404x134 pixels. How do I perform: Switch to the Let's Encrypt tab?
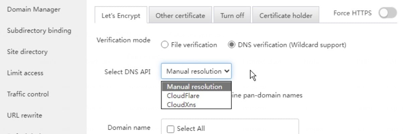(121, 16)
